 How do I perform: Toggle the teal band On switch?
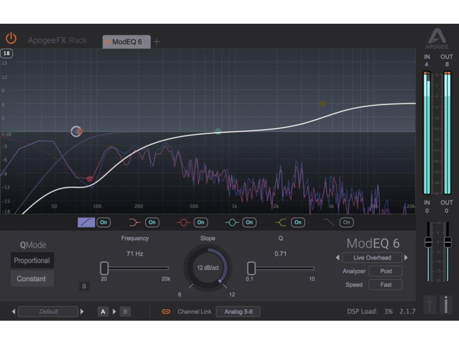point(249,222)
